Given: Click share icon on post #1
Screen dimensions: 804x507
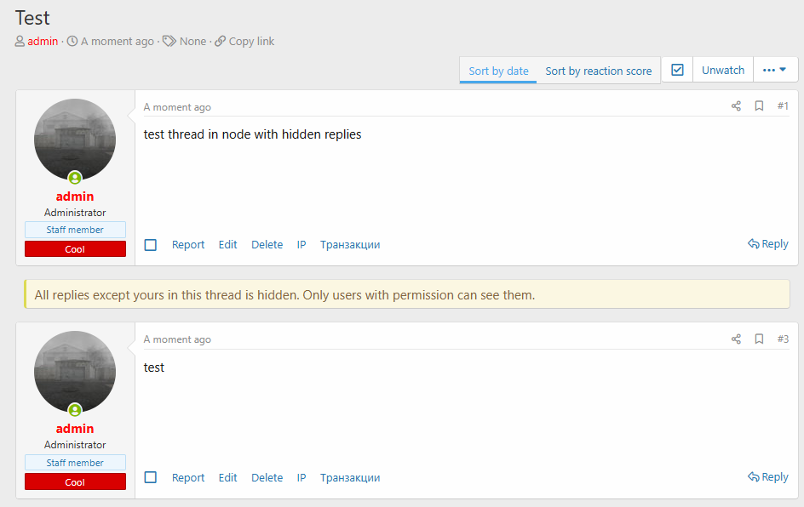Looking at the screenshot, I should [736, 106].
